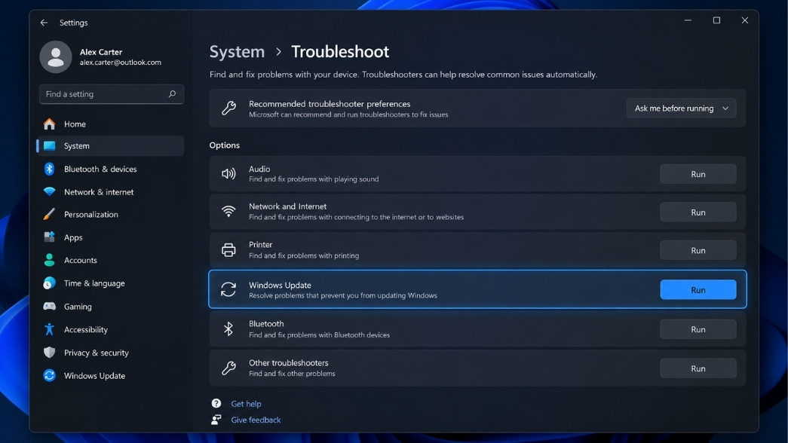Click the alex.carter@outlook.com account email
The image size is (788, 443).
pos(120,63)
